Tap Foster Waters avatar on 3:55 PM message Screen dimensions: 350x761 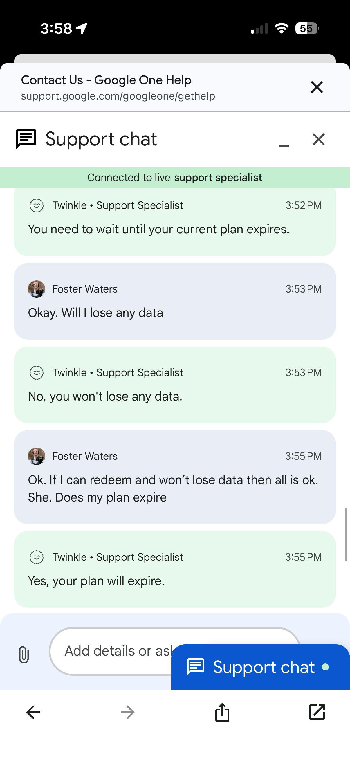pyautogui.click(x=37, y=456)
